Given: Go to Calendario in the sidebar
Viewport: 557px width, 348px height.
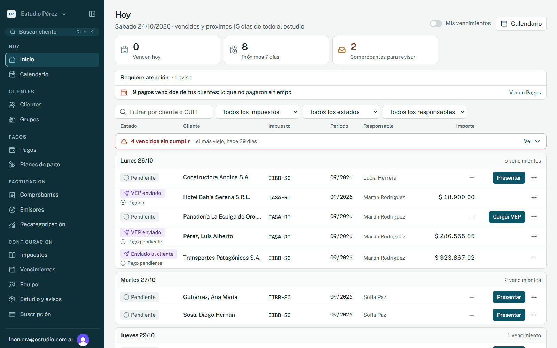Looking at the screenshot, I should pyautogui.click(x=52, y=74).
